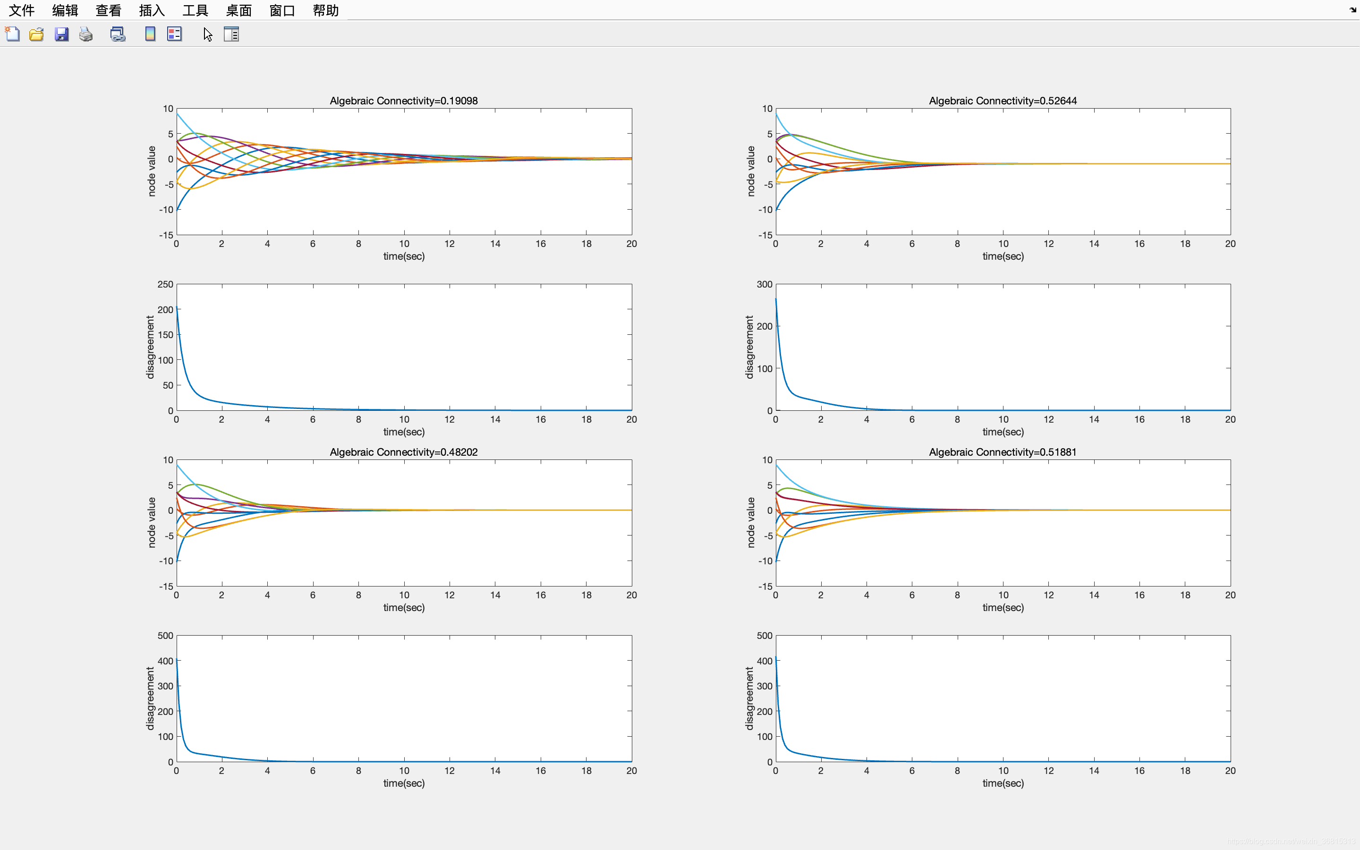
Task: Open a saved figure file
Action: 36,34
